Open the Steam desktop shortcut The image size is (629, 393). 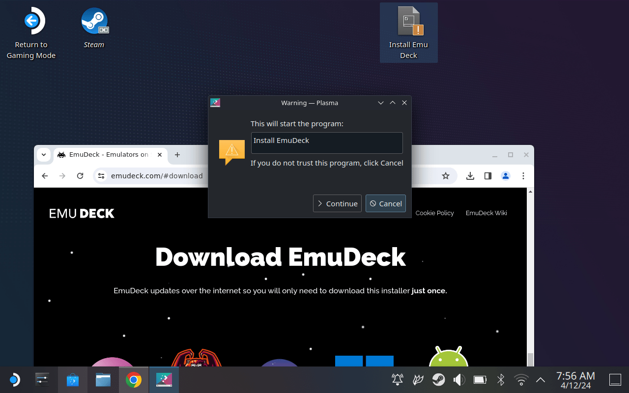coord(94,28)
